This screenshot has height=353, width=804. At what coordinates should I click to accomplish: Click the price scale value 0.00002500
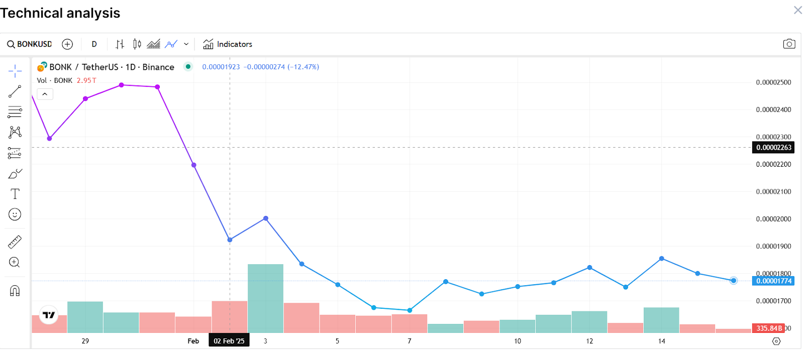(773, 82)
